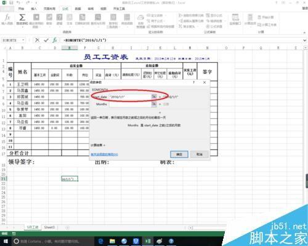Click the Cancel button in the function dialog
The height and width of the screenshot is (246, 308).
pos(199,154)
